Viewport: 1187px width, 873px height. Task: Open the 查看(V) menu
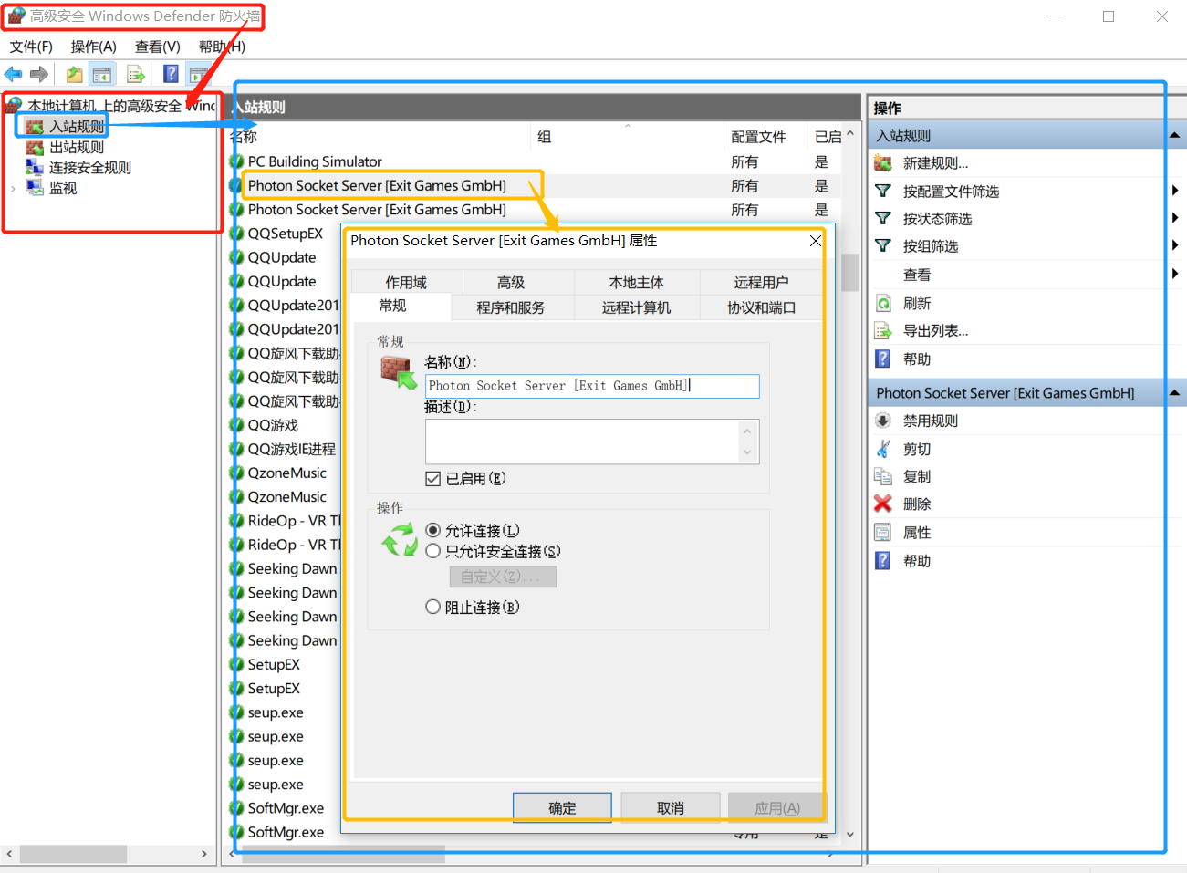(x=158, y=47)
